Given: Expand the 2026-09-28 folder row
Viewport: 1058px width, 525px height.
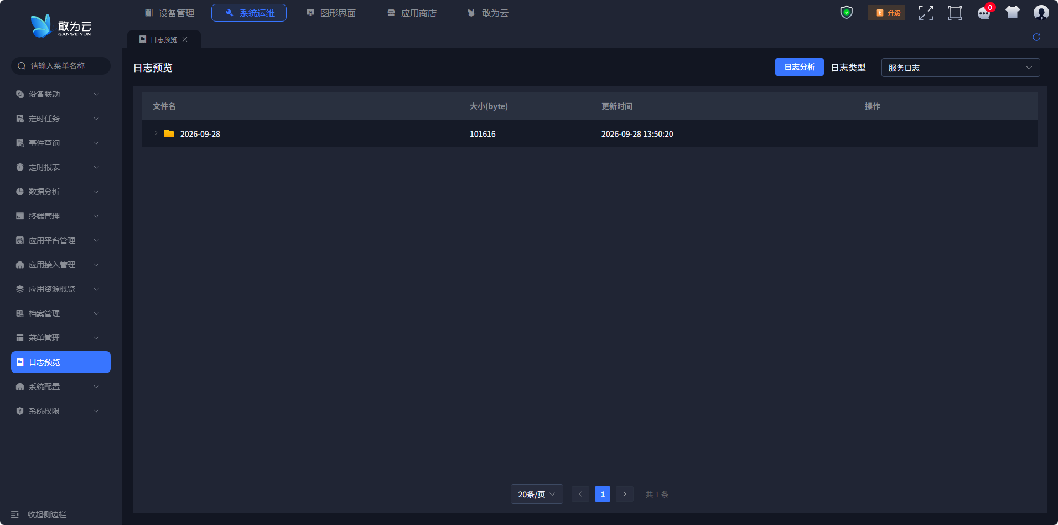Looking at the screenshot, I should pos(156,133).
